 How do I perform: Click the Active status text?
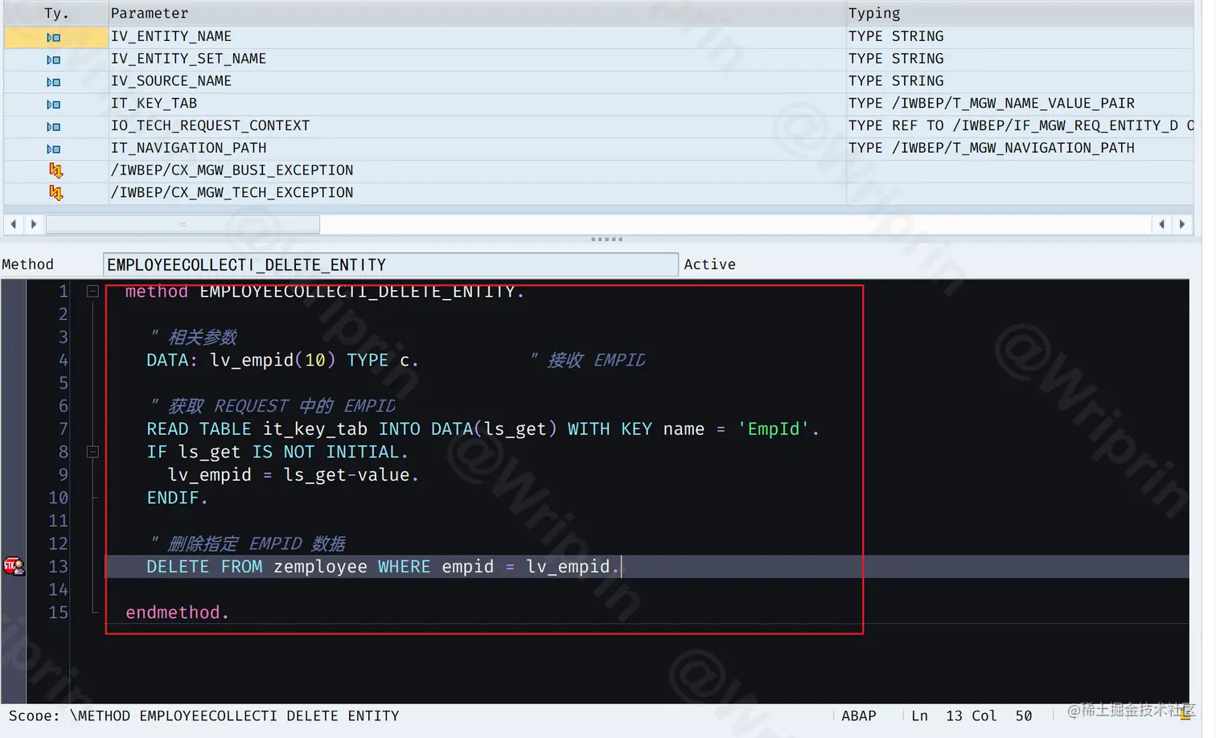(709, 264)
